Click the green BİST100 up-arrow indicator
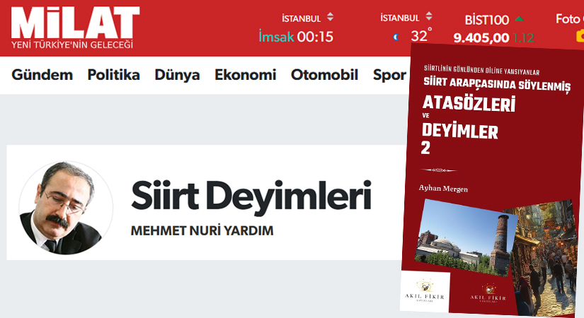The height and width of the screenshot is (318, 584). pyautogui.click(x=519, y=18)
